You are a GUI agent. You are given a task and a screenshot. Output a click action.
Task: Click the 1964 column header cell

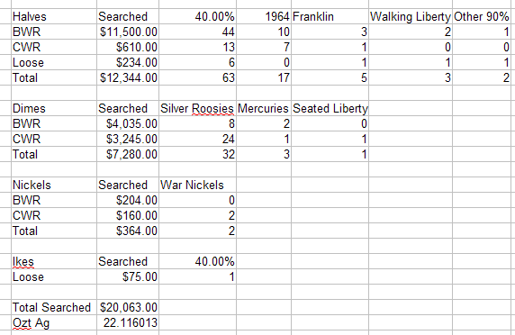[x=264, y=16]
